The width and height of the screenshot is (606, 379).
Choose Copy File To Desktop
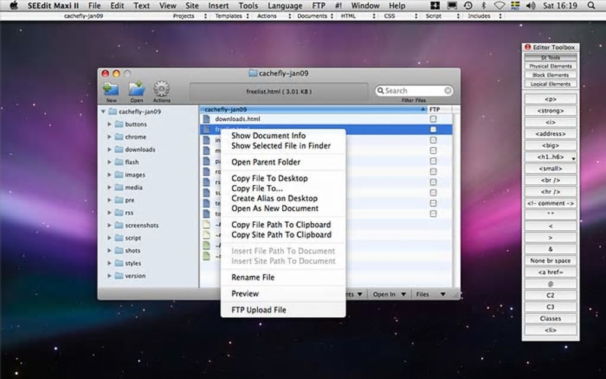(x=269, y=178)
